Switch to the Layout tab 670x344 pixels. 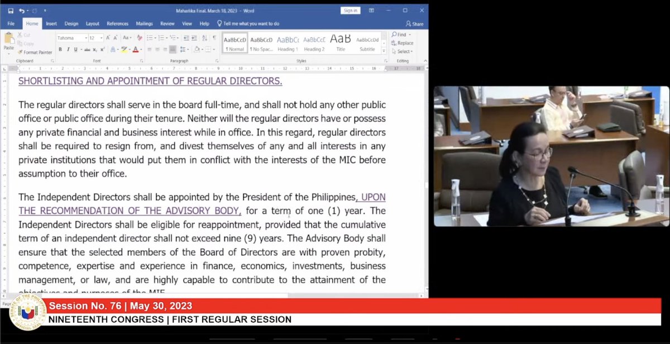click(93, 23)
